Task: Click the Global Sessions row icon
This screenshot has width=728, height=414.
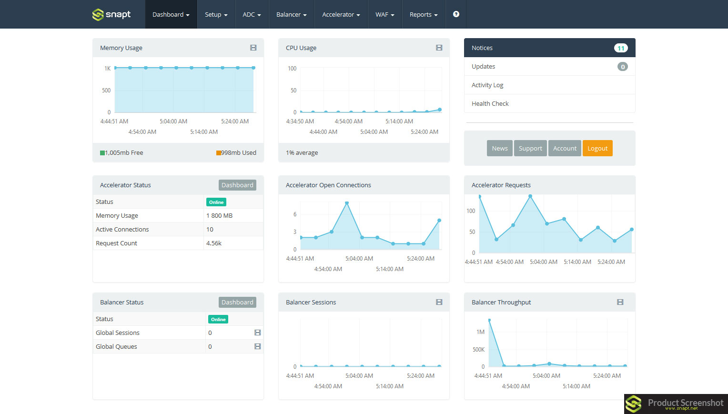Action: tap(258, 333)
